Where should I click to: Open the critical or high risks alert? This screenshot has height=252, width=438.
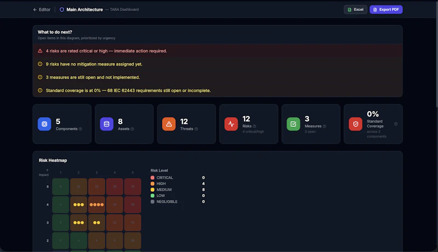[217, 51]
